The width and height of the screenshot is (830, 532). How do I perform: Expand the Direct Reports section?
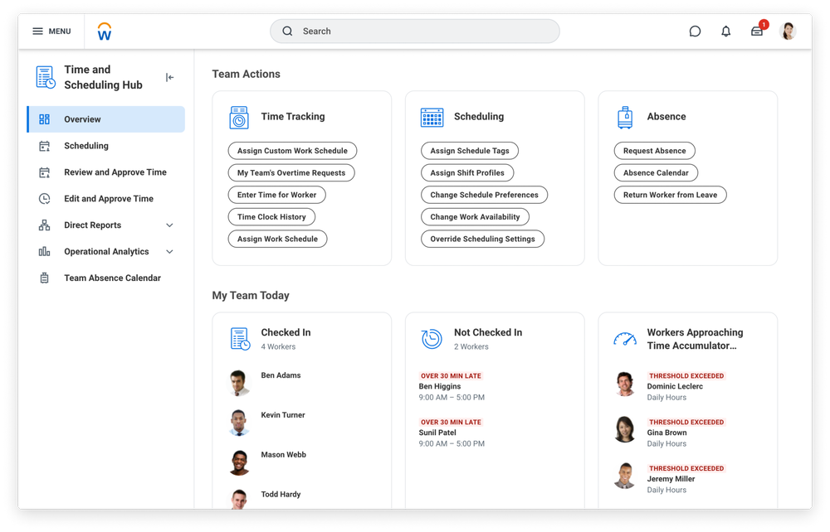click(169, 225)
